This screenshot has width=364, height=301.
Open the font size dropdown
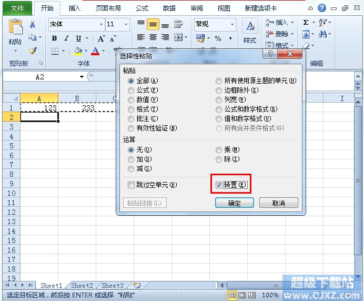(126, 24)
